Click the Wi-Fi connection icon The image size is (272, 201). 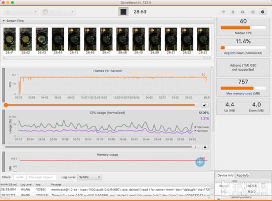click(224, 12)
